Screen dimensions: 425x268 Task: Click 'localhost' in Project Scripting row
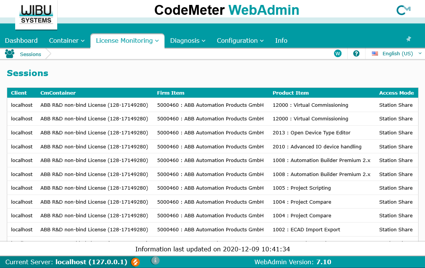(22, 188)
